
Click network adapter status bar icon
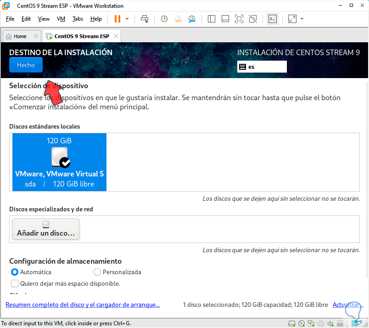coord(311,323)
